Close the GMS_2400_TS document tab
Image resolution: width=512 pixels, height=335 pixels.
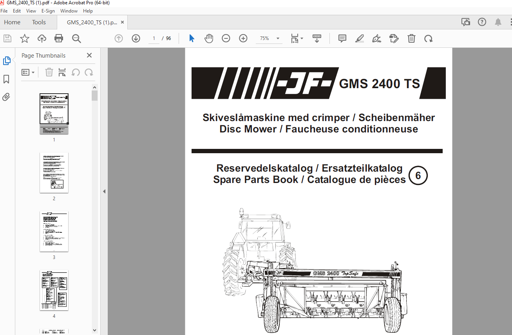[123, 22]
